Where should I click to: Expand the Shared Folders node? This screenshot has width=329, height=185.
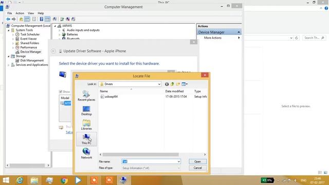click(x=13, y=43)
